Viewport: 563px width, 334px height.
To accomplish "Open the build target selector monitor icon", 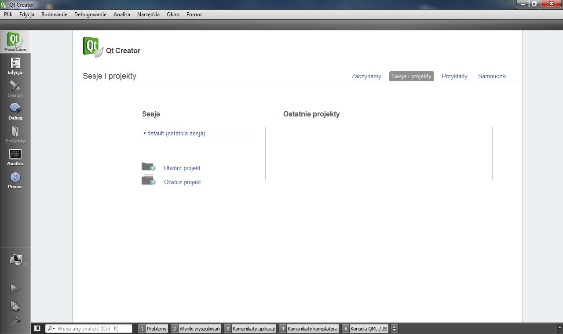I will [x=16, y=260].
